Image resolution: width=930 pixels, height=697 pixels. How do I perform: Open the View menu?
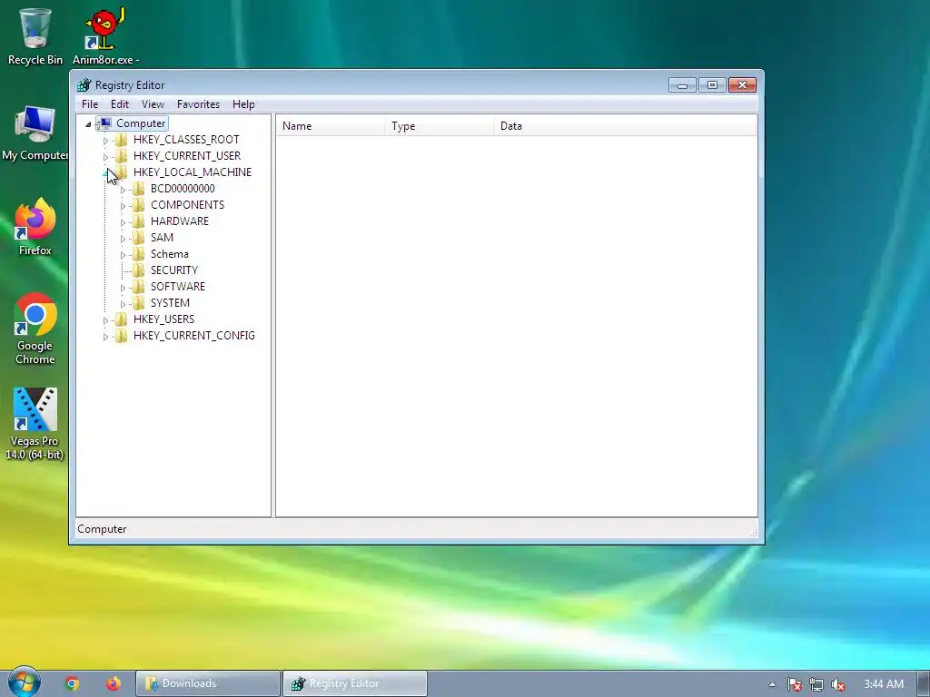[153, 104]
